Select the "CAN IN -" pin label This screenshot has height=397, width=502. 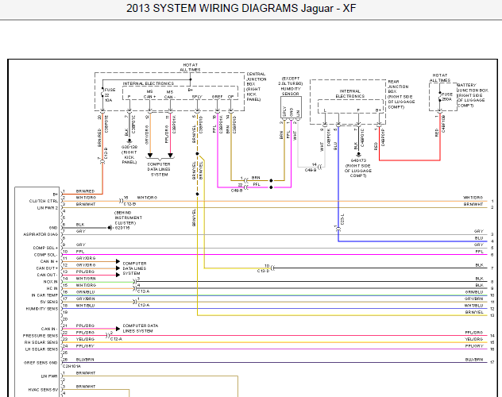(x=49, y=329)
